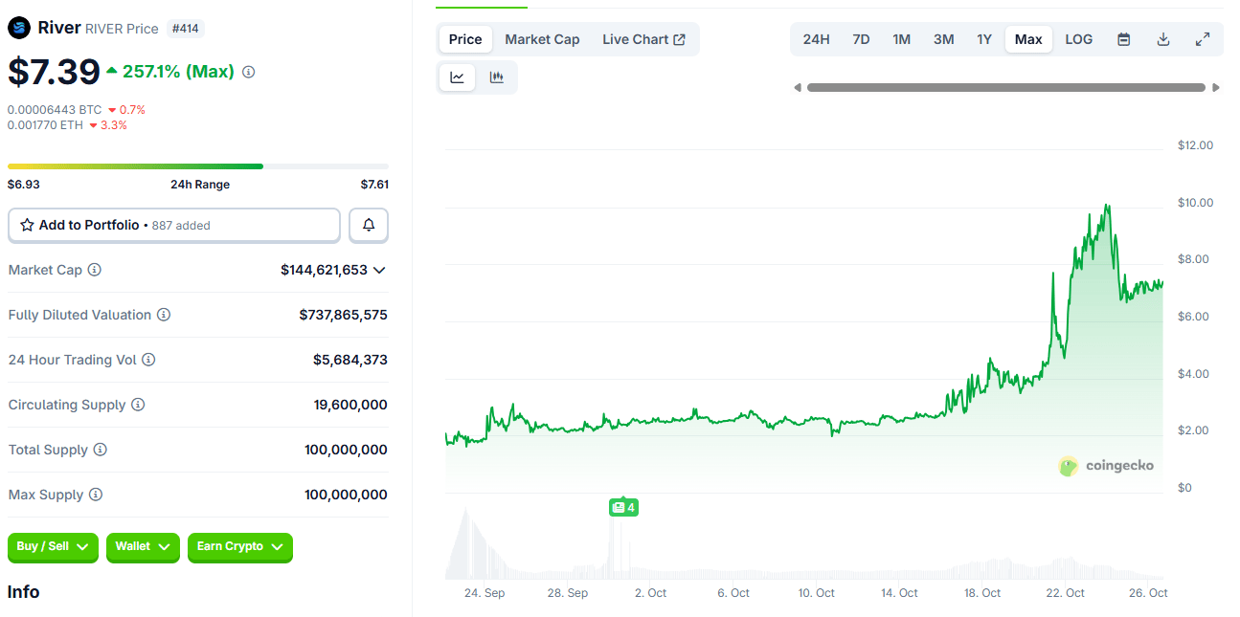Select the 3M time range
The image size is (1240, 617).
tap(944, 39)
